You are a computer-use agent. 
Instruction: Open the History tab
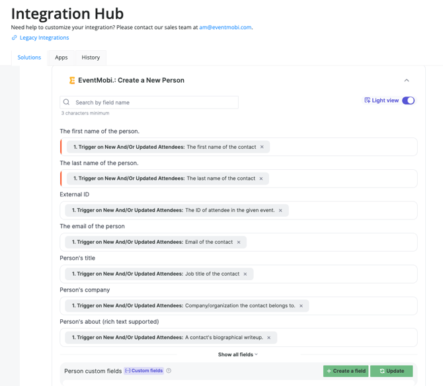coord(91,58)
